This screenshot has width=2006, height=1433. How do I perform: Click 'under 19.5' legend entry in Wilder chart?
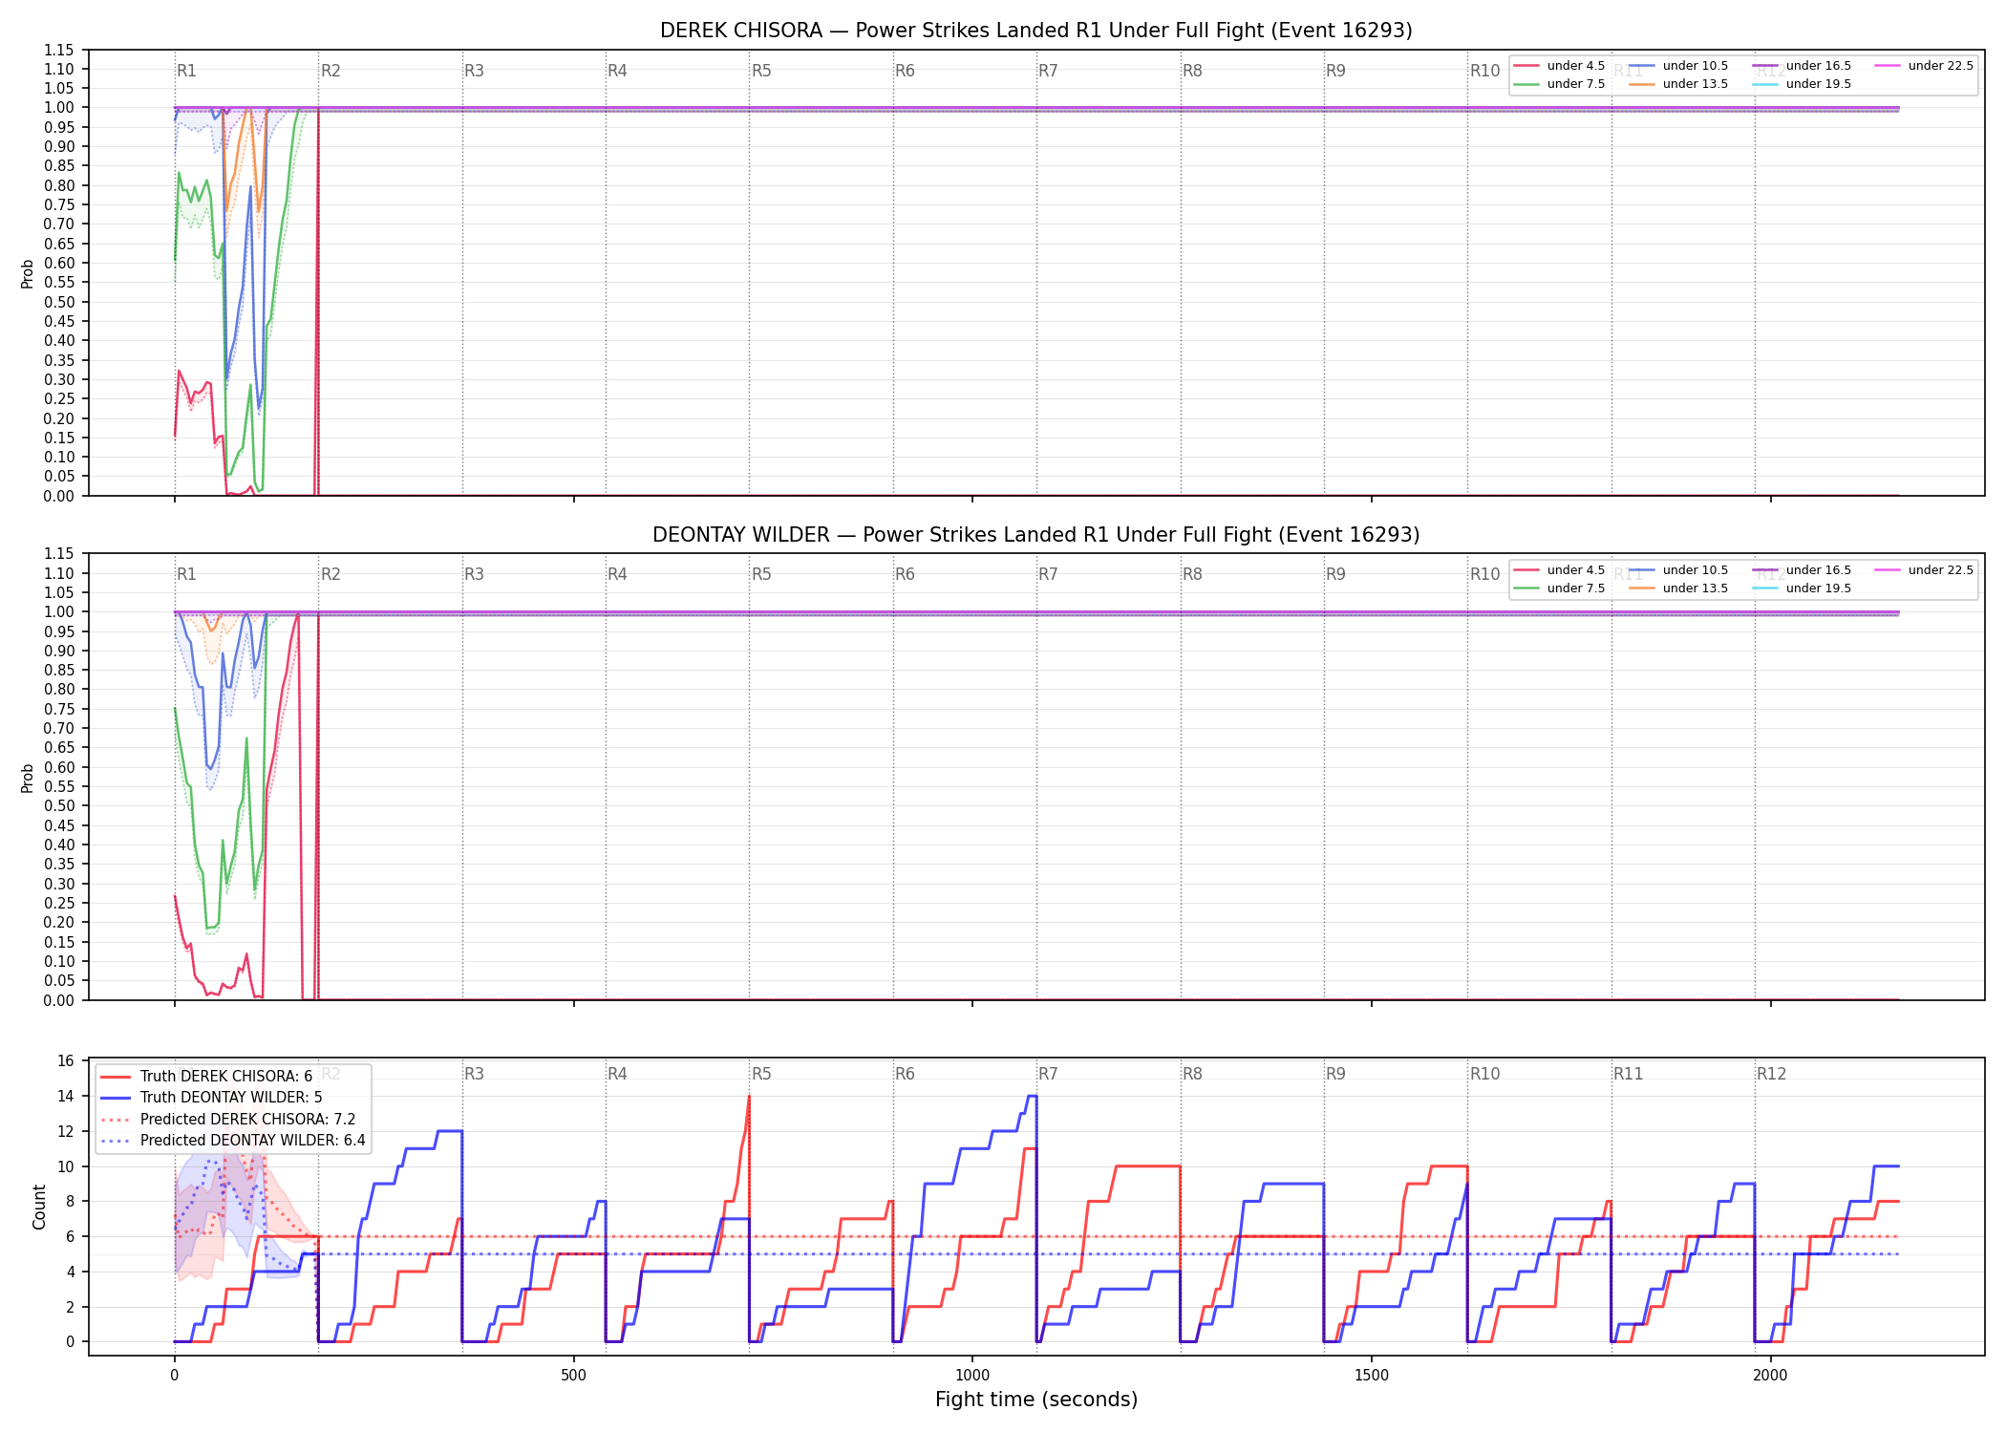click(1802, 588)
